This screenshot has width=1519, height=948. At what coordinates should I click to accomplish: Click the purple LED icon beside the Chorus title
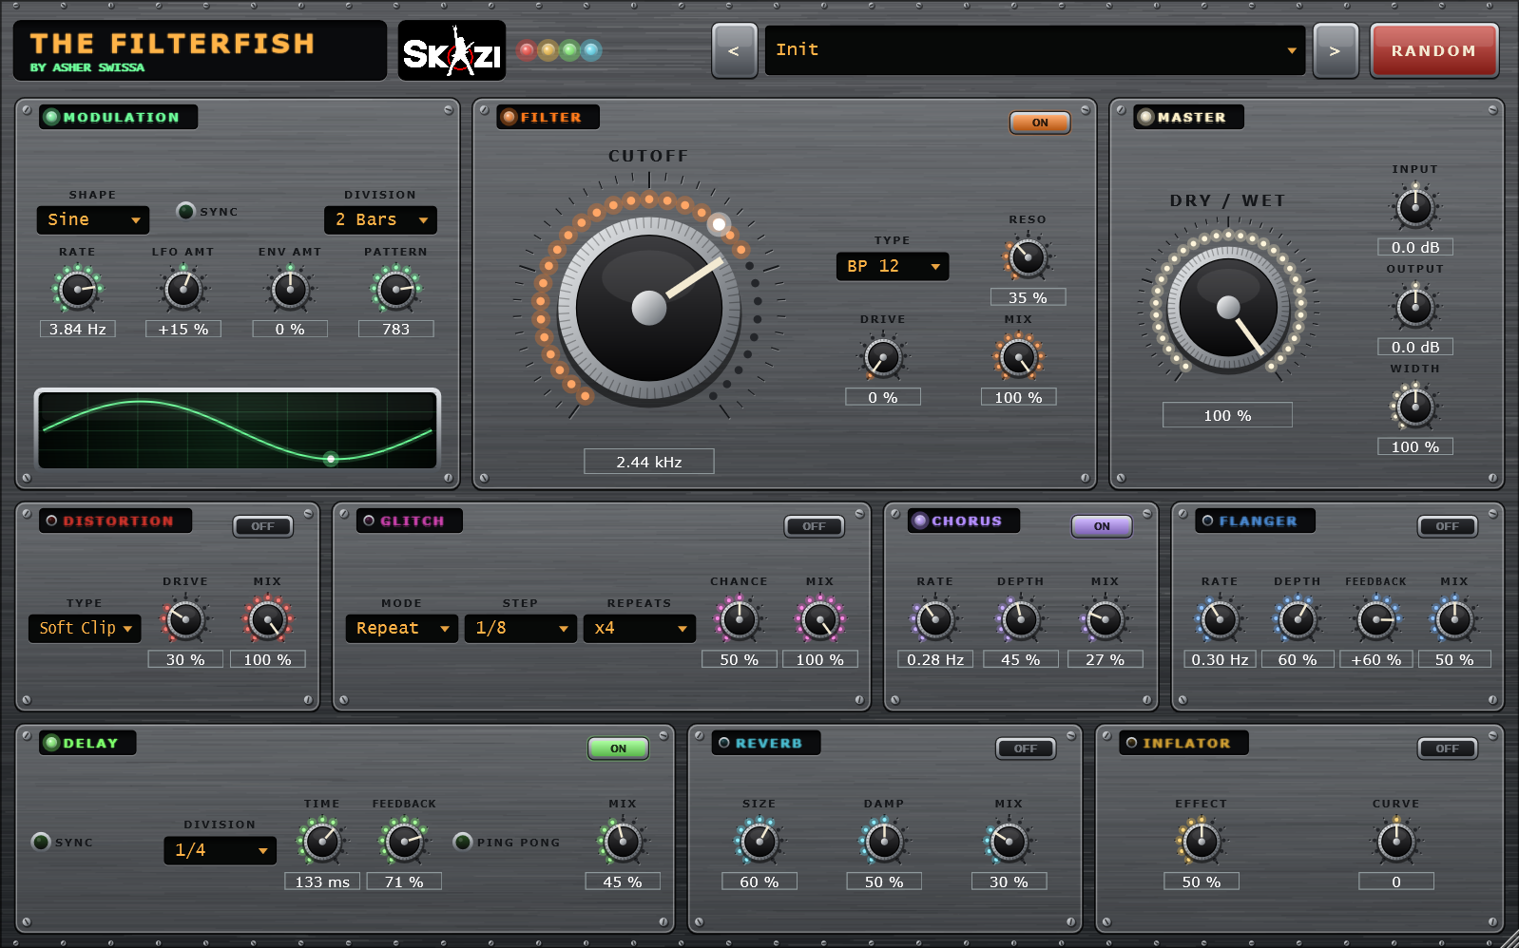click(919, 521)
